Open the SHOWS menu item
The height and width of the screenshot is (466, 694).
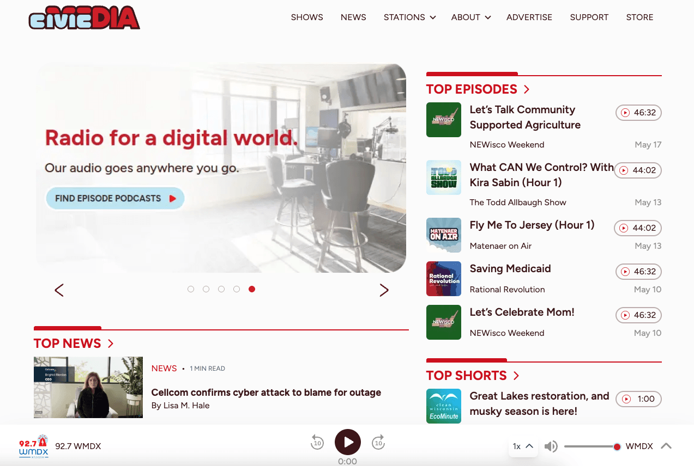[x=307, y=17]
